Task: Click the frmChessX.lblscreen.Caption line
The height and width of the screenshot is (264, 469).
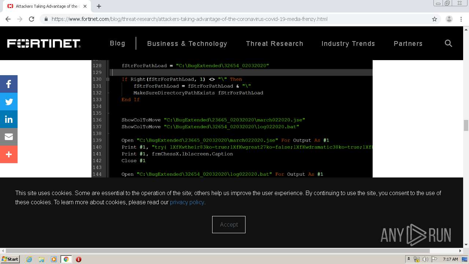Action: [177, 154]
